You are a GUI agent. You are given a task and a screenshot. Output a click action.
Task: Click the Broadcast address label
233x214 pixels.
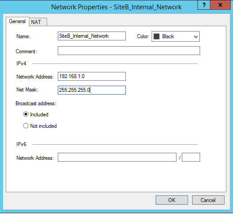point(36,103)
